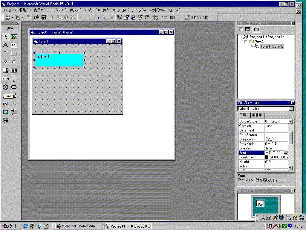Show the Form Layout window icon
The image size is (306, 230).
click(x=133, y=18)
